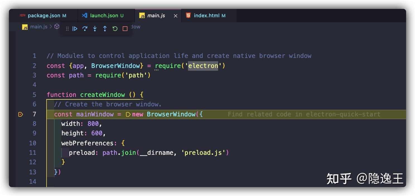Screen dimensions: 415x196
Task: Grab the debug toolbar drag handle
Action: 67,29
